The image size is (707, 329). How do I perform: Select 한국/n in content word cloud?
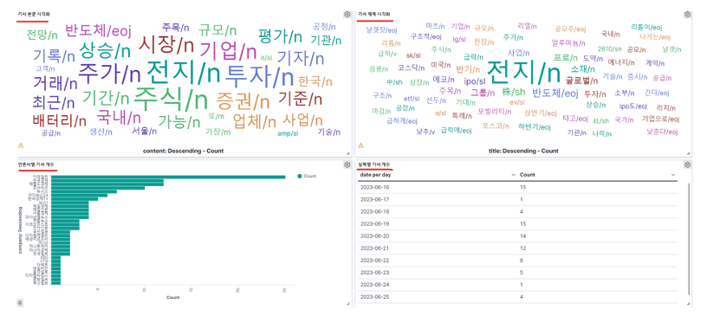[315, 82]
